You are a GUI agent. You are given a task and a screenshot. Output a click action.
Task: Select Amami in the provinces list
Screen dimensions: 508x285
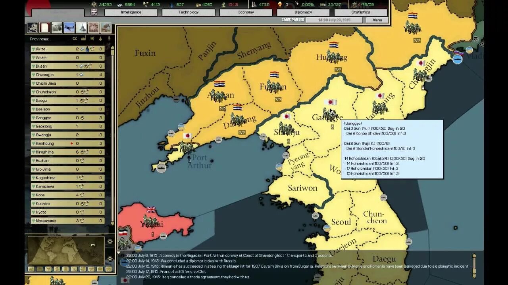[x=68, y=58]
